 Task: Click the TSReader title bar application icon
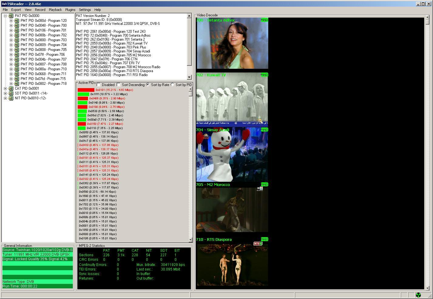[x=4, y=4]
